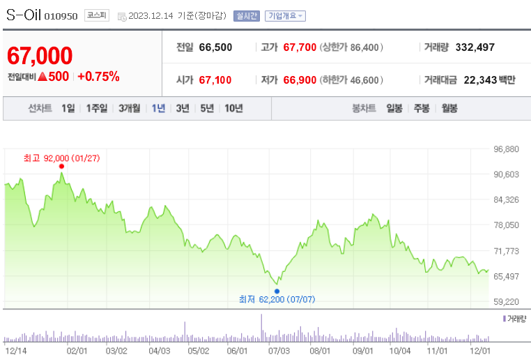
Task: Click the trading value 22,343 백만
Action: point(489,80)
